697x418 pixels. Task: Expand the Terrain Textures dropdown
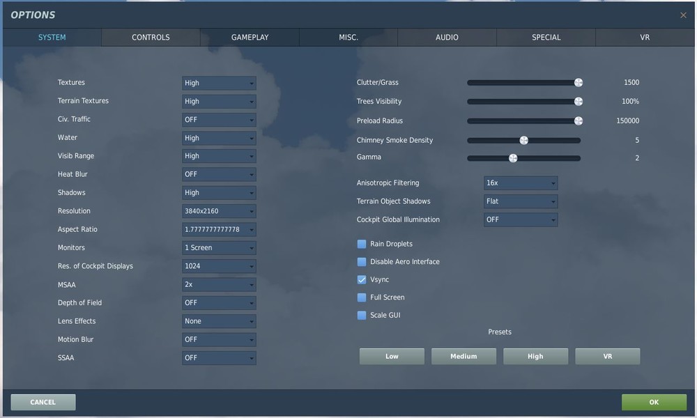(x=219, y=101)
